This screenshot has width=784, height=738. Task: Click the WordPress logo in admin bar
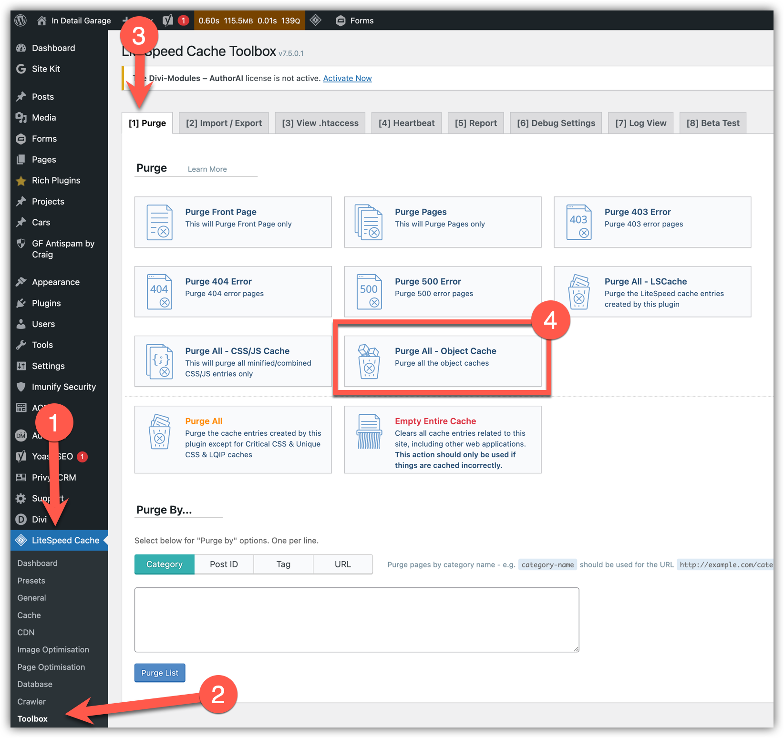click(21, 20)
